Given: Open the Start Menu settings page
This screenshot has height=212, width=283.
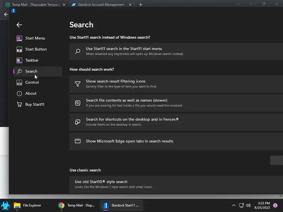Looking at the screenshot, I should [x=38, y=38].
